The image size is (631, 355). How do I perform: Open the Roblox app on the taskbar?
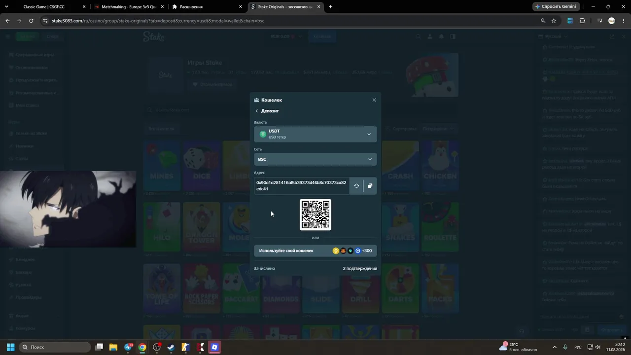tap(214, 347)
